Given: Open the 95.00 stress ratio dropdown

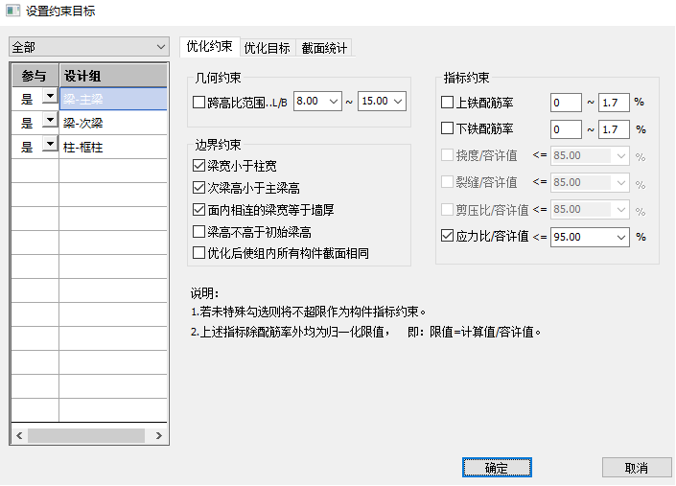Looking at the screenshot, I should (x=620, y=236).
